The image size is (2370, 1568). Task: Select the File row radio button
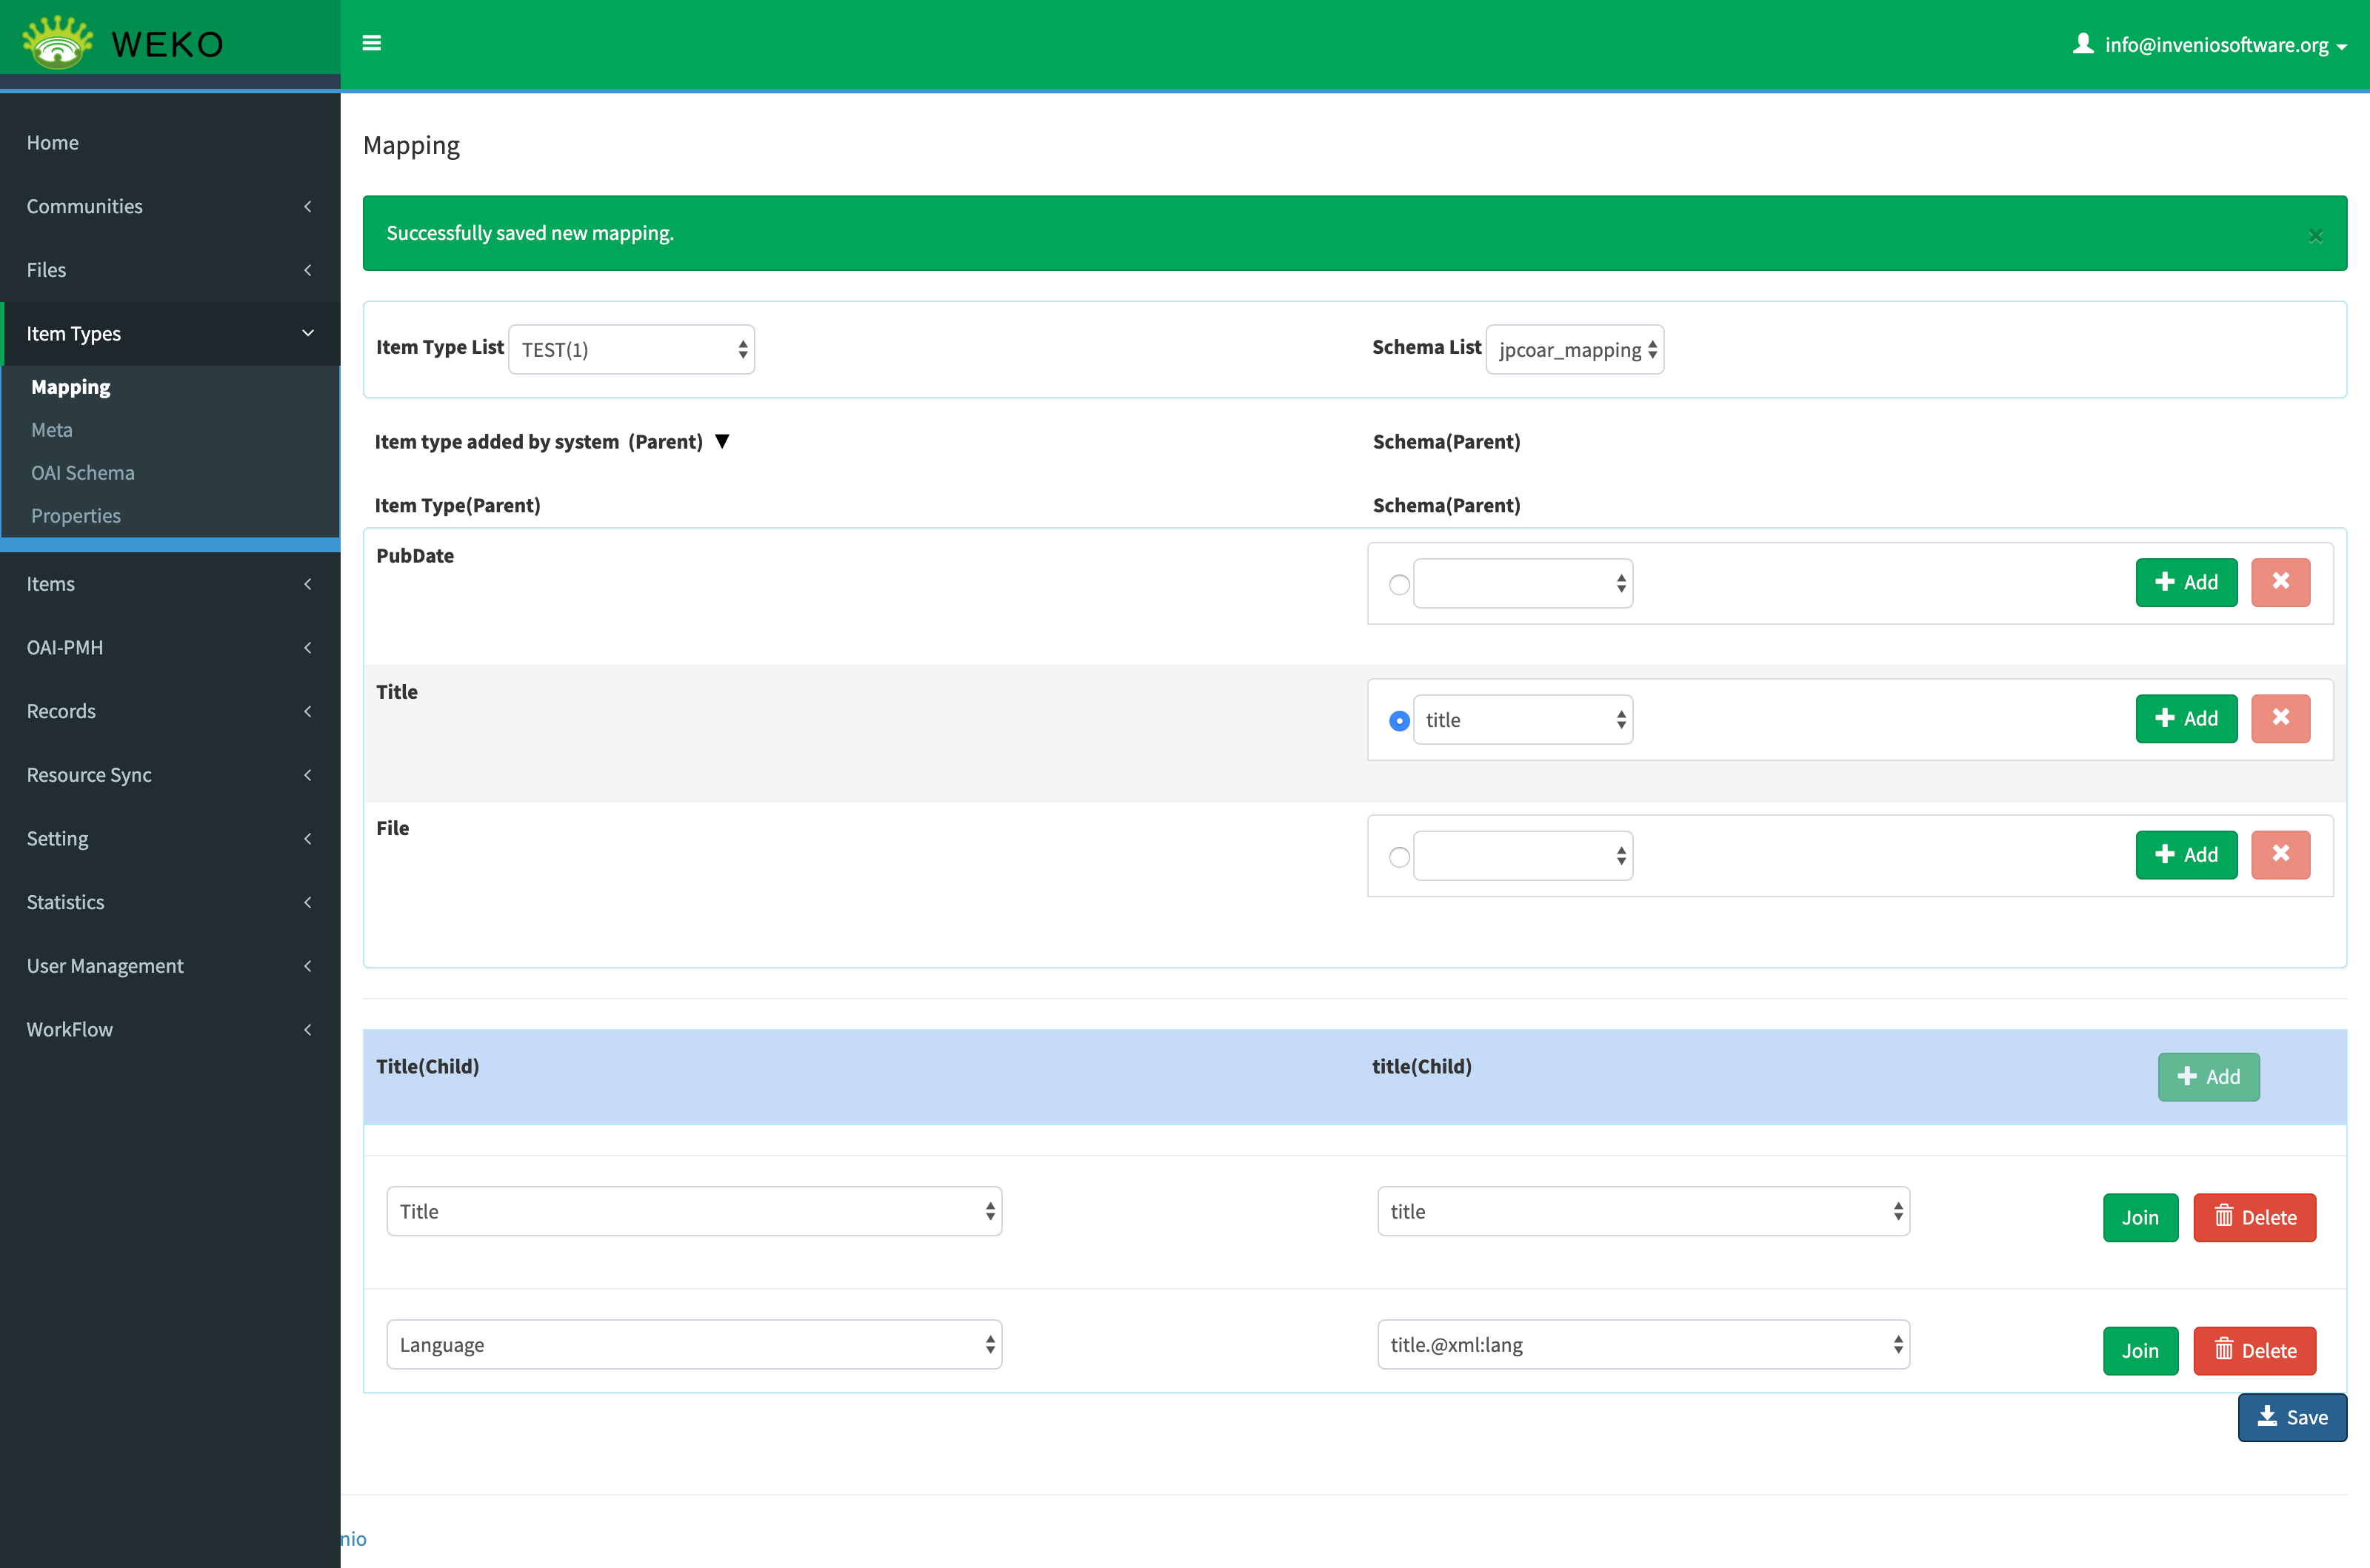point(1398,857)
